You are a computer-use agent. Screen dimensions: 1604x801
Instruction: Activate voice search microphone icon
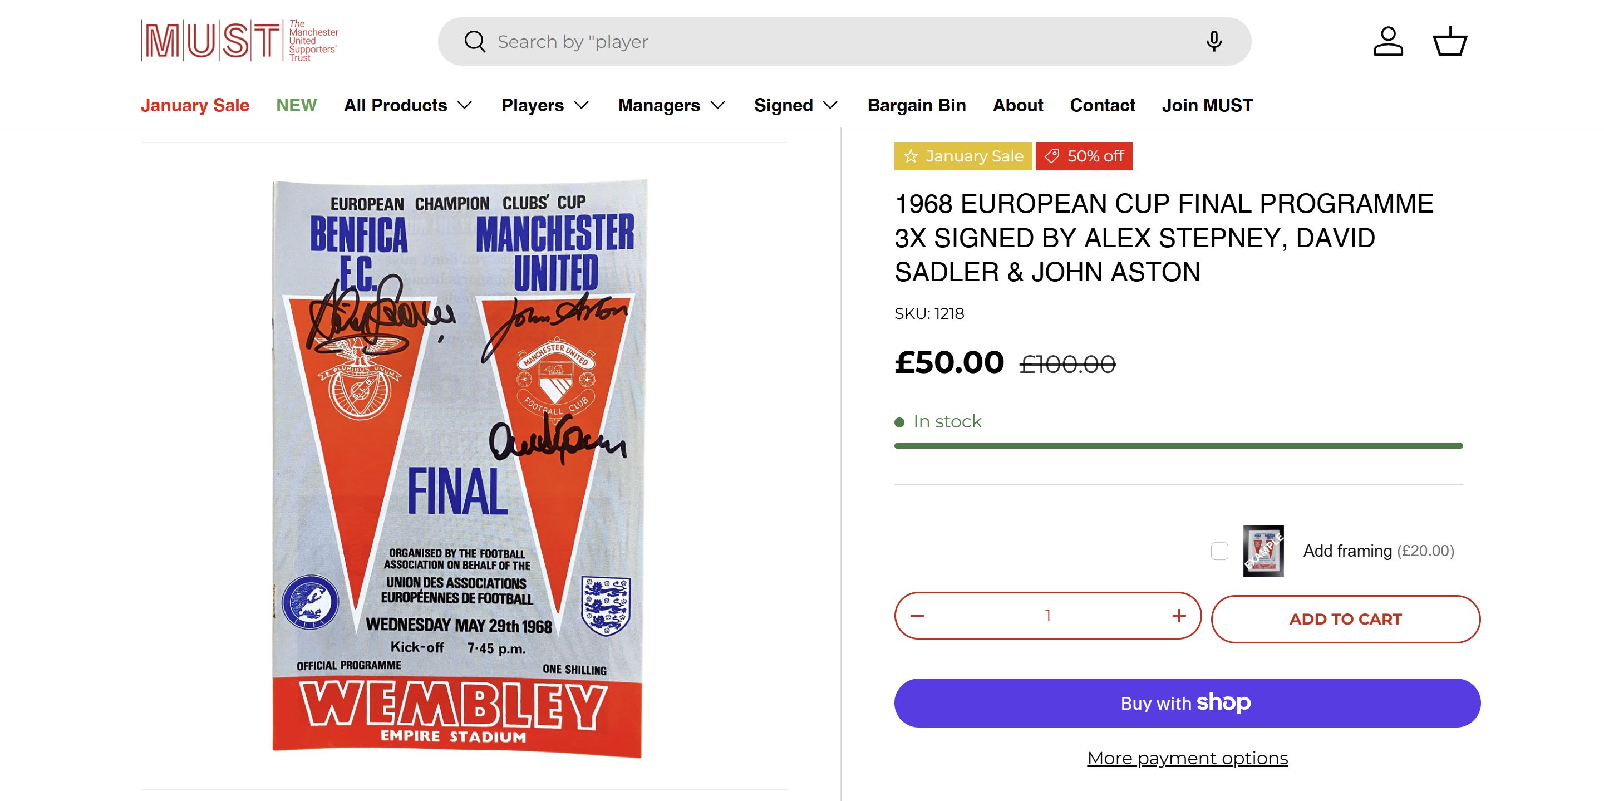pyautogui.click(x=1213, y=42)
